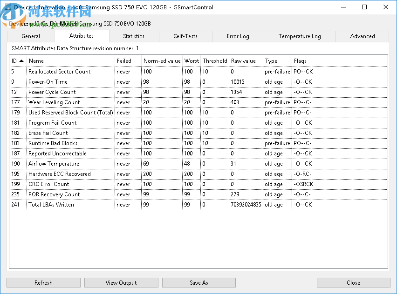Go to the Advanced tab
This screenshot has width=397, height=294.
pyautogui.click(x=362, y=36)
